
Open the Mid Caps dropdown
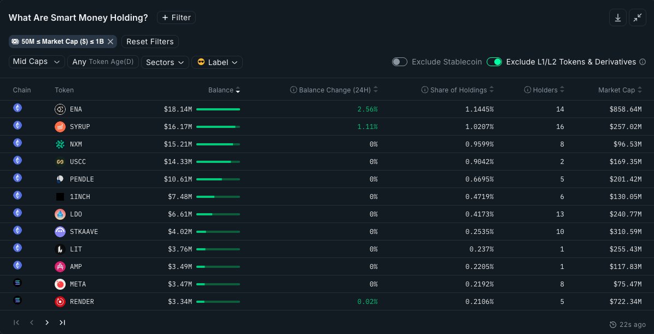coord(37,62)
